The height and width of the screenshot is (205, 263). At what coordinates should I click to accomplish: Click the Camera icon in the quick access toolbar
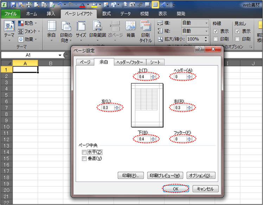click(132, 5)
